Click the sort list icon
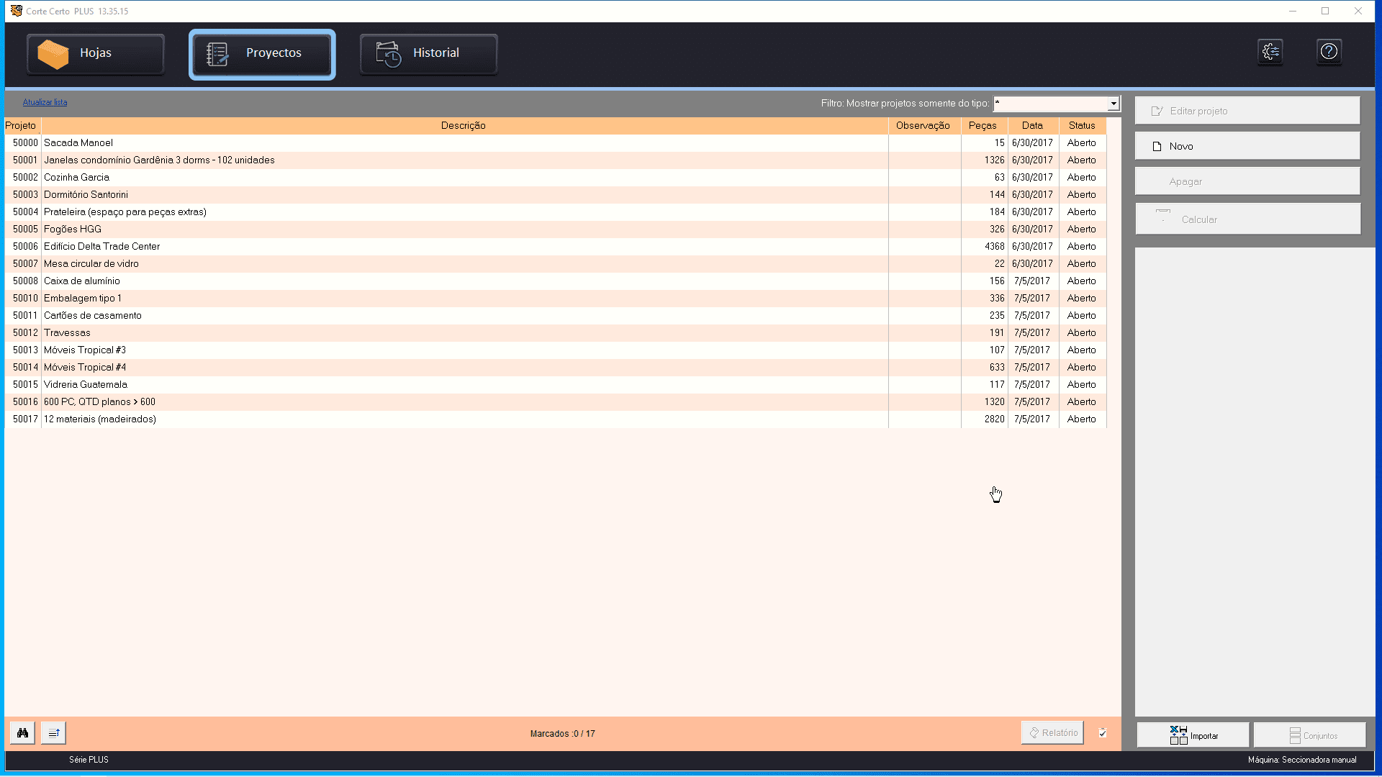1382x777 pixels. tap(54, 733)
